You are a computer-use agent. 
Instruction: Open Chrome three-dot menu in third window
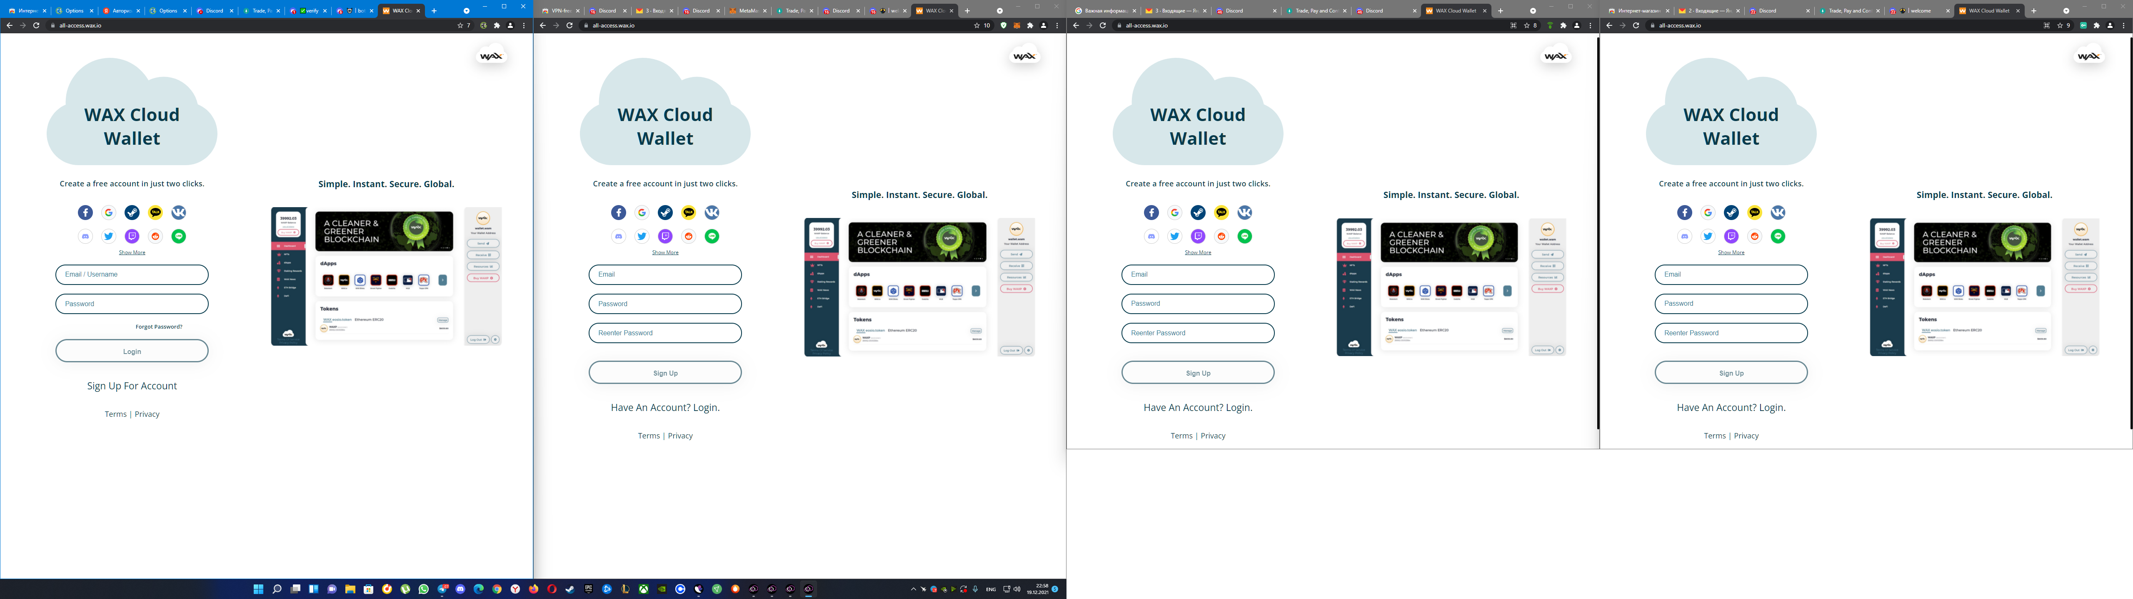pyautogui.click(x=1590, y=26)
